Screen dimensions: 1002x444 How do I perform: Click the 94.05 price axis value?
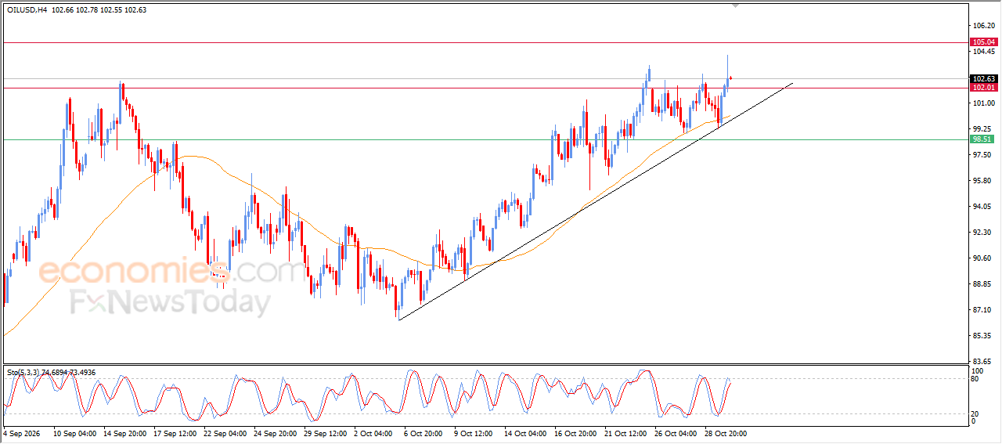984,207
